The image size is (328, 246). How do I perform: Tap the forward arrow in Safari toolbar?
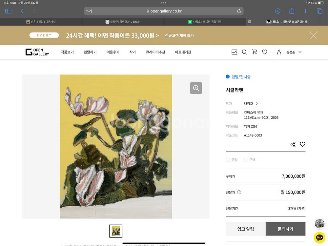click(x=34, y=11)
